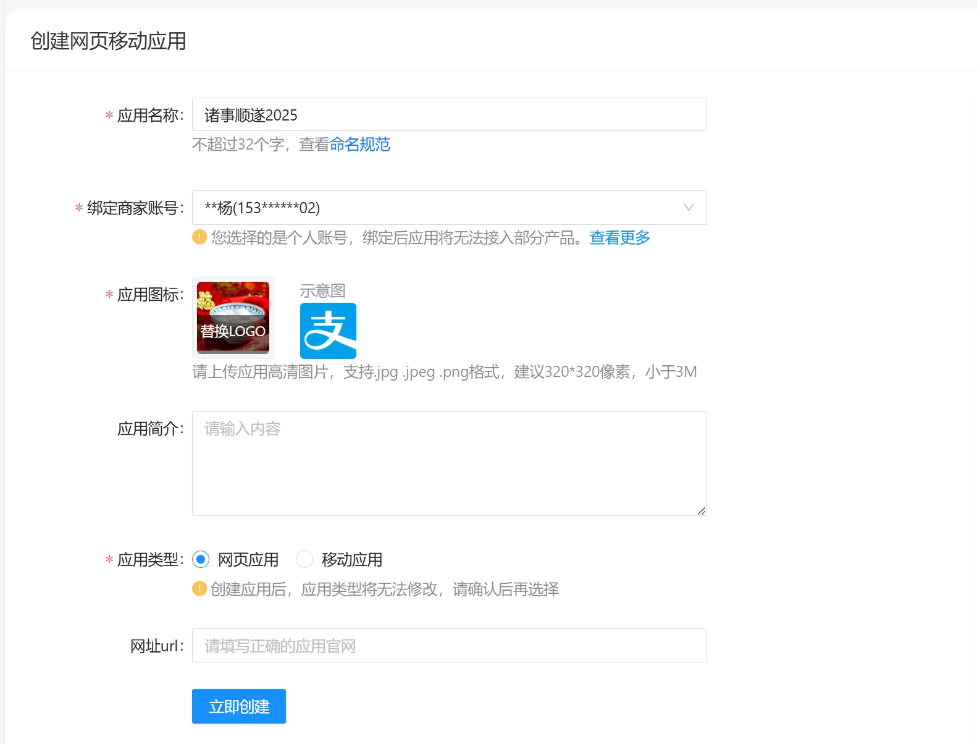Expand the merchant account dropdown arrow

(x=688, y=208)
